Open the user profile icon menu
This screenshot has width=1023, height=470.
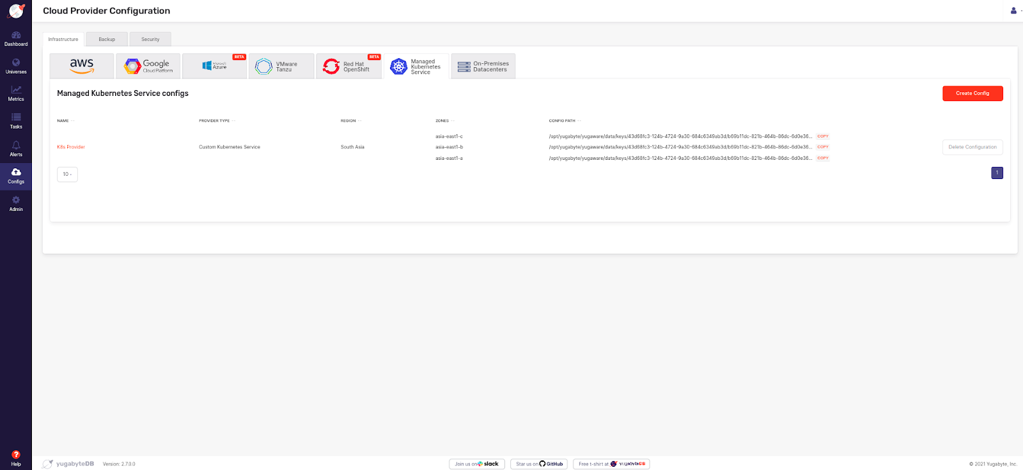point(1013,11)
